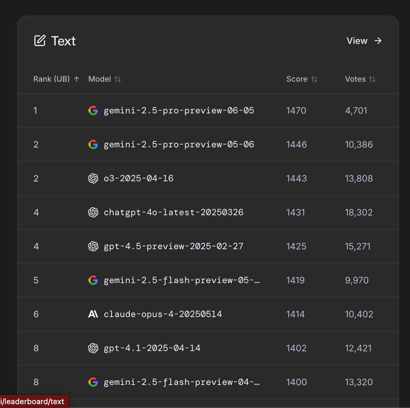The height and width of the screenshot is (408, 410).
Task: Open the View leaderboard link
Action: pos(357,41)
